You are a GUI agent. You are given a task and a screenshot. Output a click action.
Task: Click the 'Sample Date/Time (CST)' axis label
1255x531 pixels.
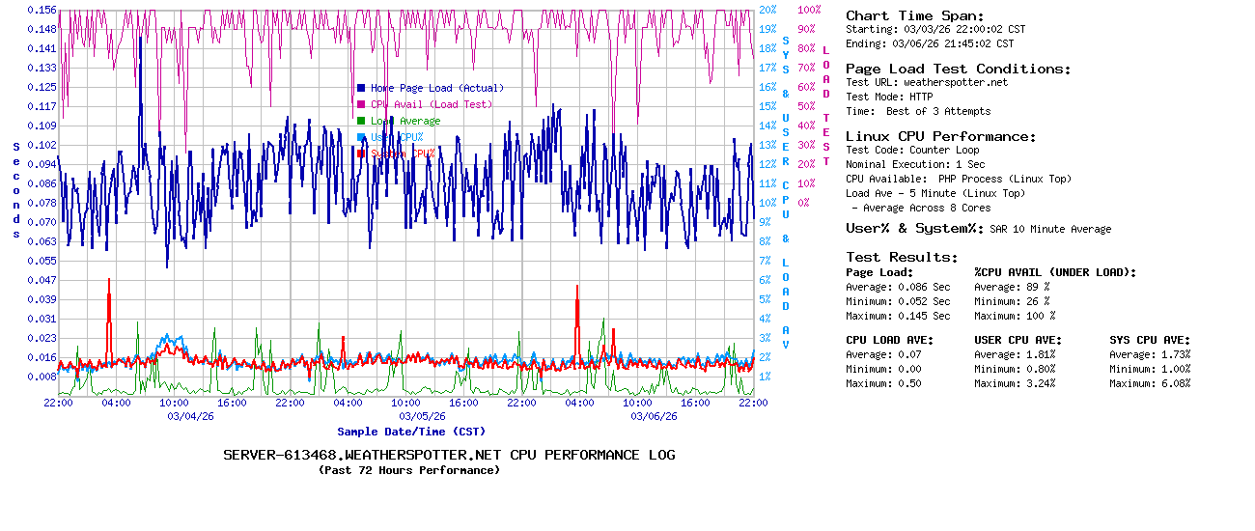point(411,432)
